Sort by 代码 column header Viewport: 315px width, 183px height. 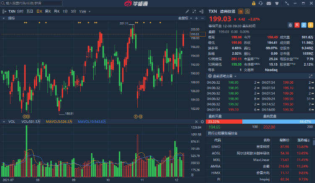(218, 140)
